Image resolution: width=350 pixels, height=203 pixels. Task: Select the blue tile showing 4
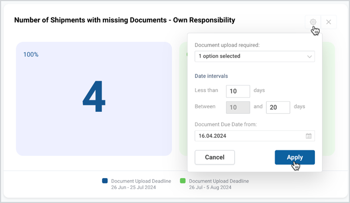pos(94,99)
